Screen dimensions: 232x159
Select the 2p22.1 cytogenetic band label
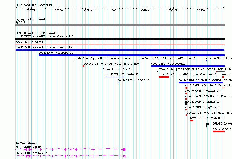20,22
